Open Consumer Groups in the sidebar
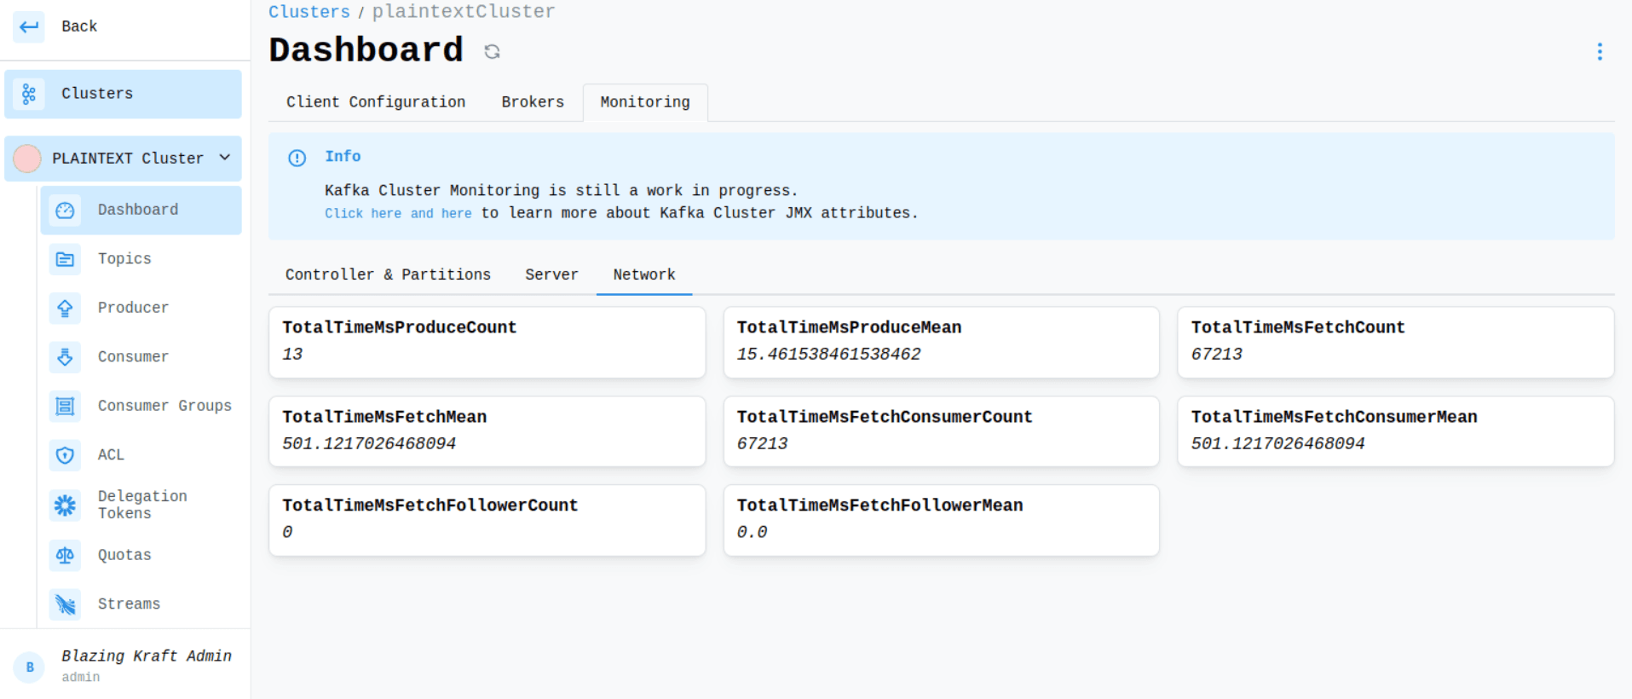1632x699 pixels. 141,406
